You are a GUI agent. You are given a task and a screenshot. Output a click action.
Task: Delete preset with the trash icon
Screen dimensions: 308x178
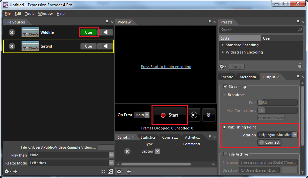[x=300, y=66]
